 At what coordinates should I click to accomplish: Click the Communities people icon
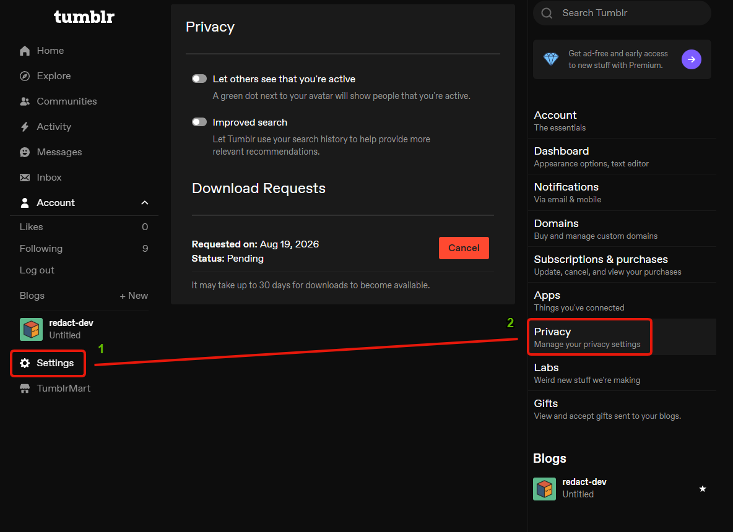(25, 101)
